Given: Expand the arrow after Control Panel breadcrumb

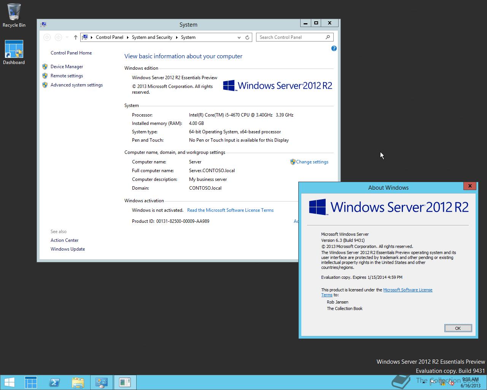Looking at the screenshot, I should 127,37.
